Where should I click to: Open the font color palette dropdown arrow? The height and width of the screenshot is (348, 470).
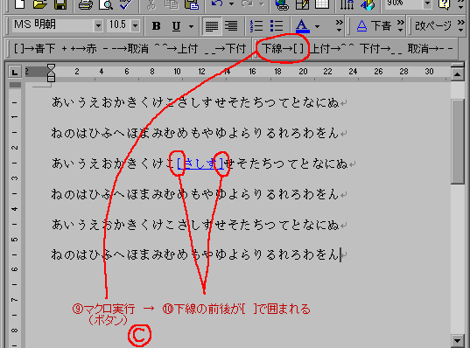[317, 26]
